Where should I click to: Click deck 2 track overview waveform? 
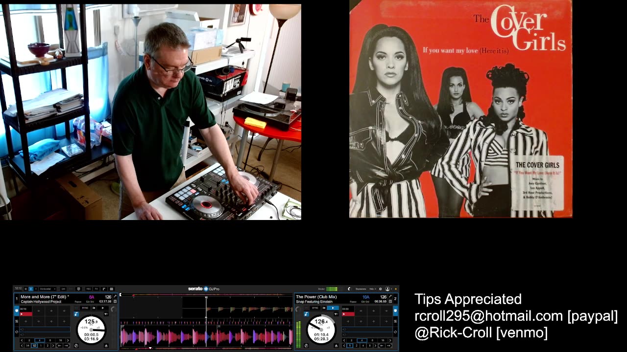point(206,348)
